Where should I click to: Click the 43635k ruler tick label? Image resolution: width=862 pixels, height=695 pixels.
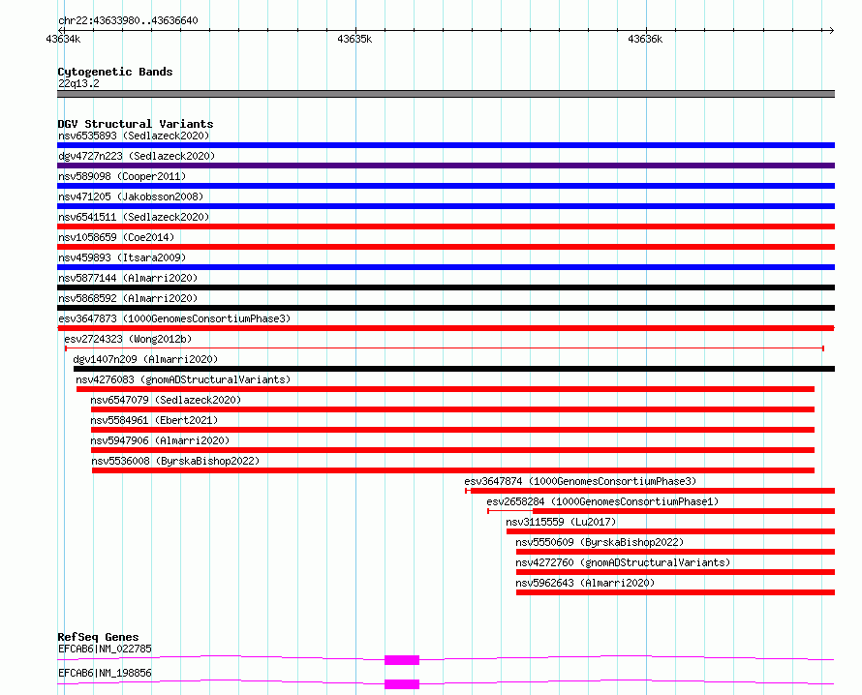[354, 39]
